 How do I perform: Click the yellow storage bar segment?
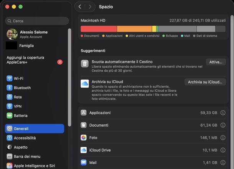(154, 29)
